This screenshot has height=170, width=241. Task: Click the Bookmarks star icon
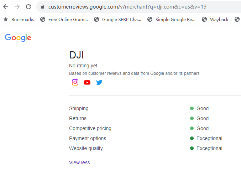(x=6, y=20)
